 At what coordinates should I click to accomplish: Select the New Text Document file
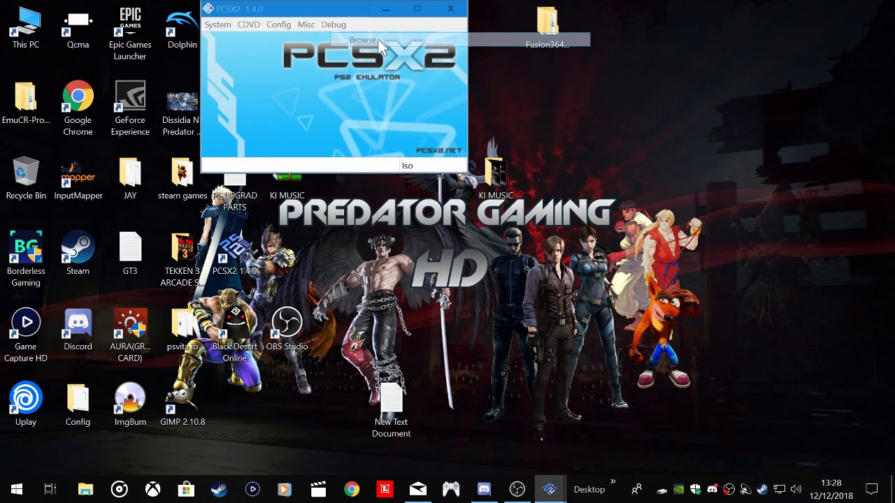point(391,411)
